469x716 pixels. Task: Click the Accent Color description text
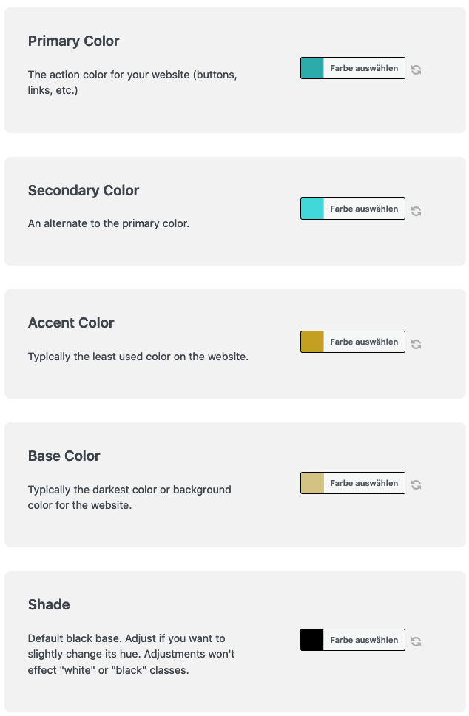coord(138,357)
